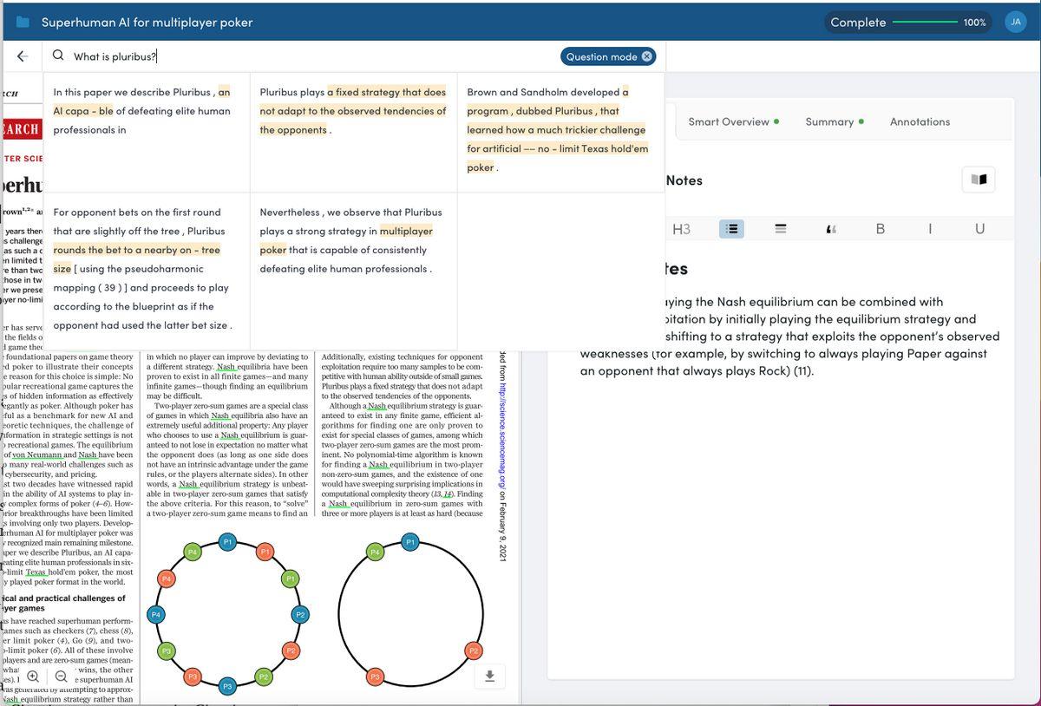Toggle the book reading-view icon beside Notes
This screenshot has height=706, width=1041.
(x=979, y=180)
